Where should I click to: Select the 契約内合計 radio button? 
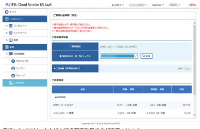(x=61, y=56)
